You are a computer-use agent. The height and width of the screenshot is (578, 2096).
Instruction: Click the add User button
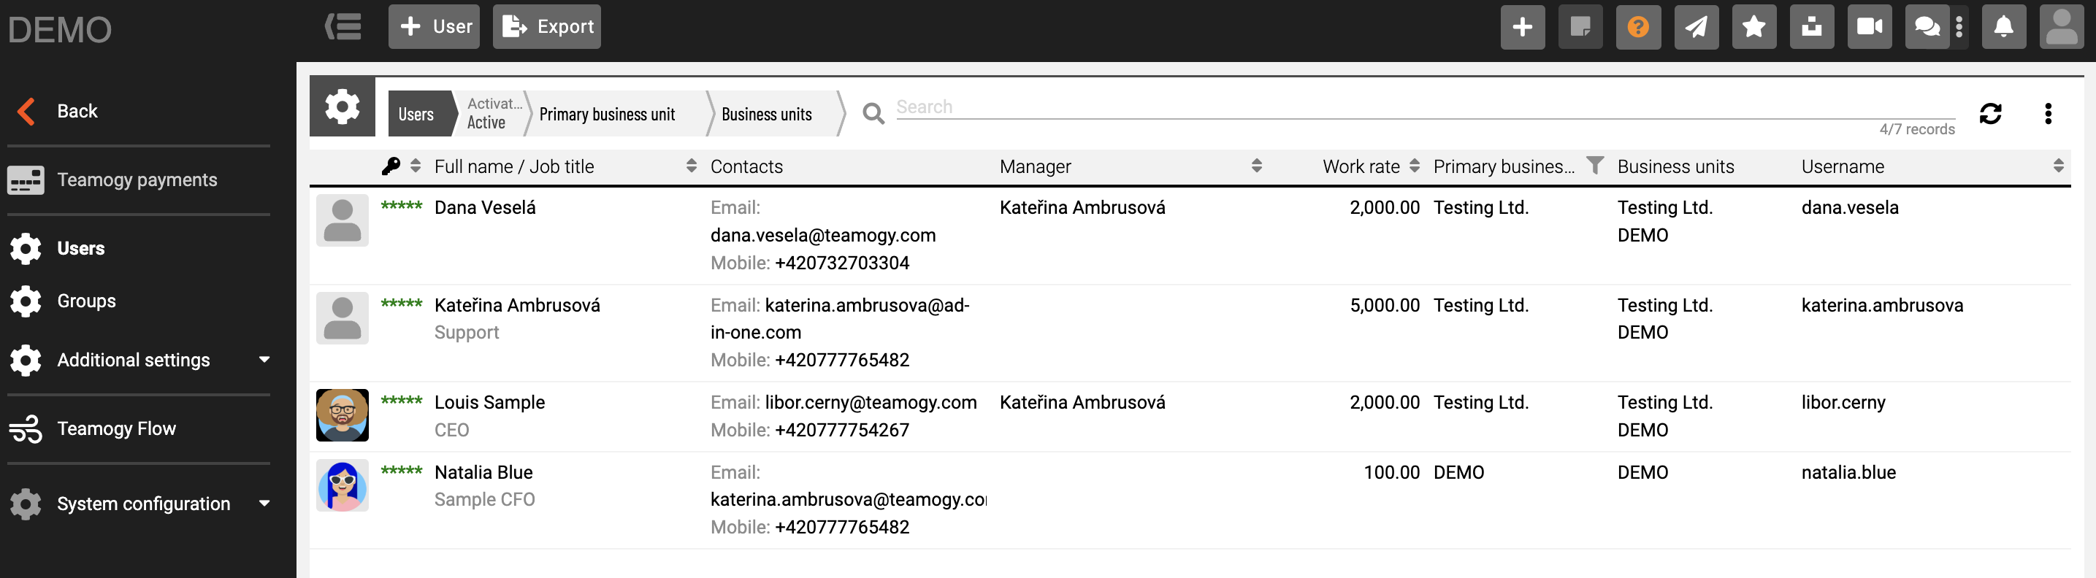[x=434, y=27]
